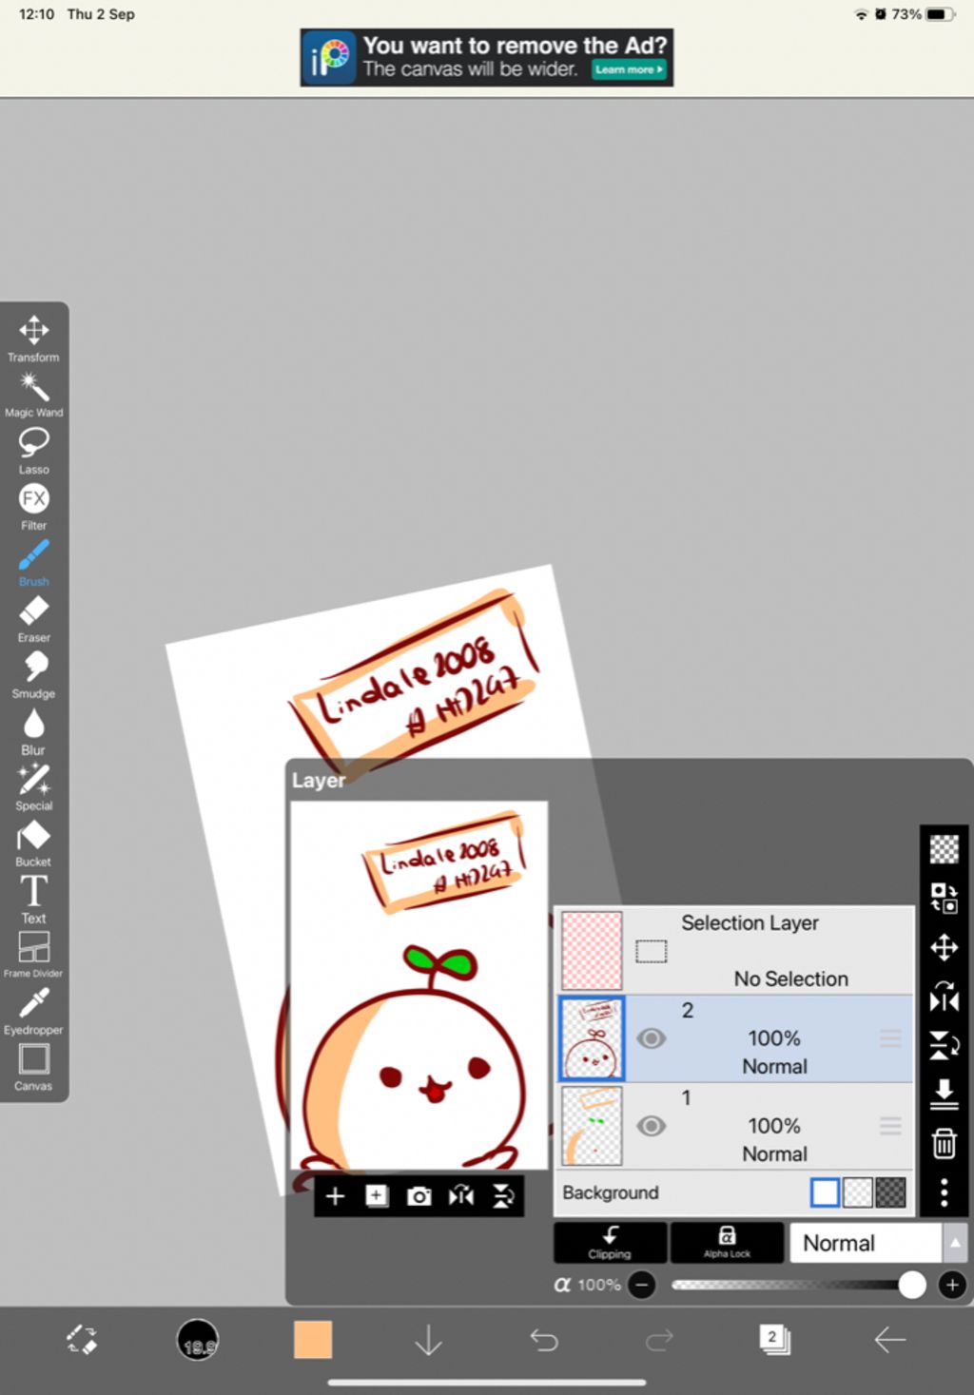Click layer 2 reorder handle
Viewport: 974px width, 1395px height.
point(890,1038)
